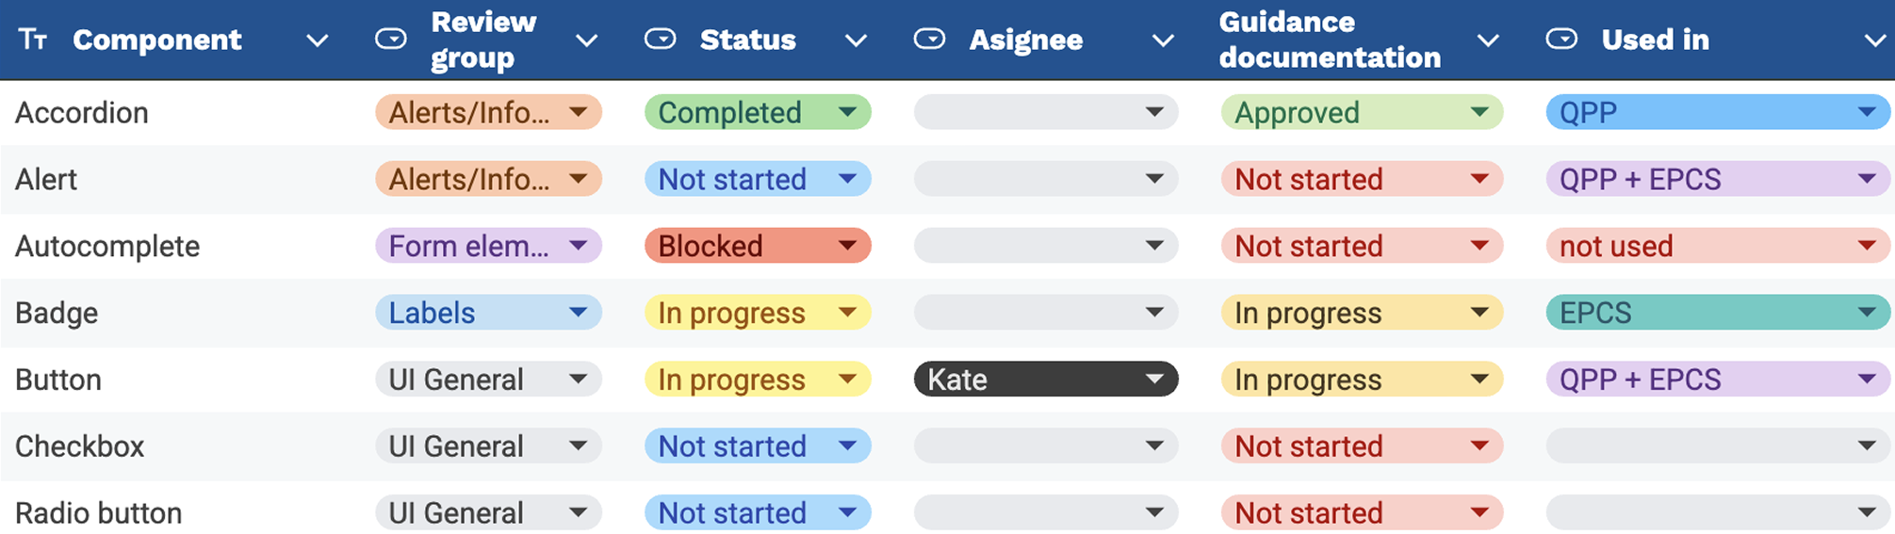This screenshot has width=1895, height=534.
Task: Open the Labels review group chip for Badge
Action: (487, 314)
